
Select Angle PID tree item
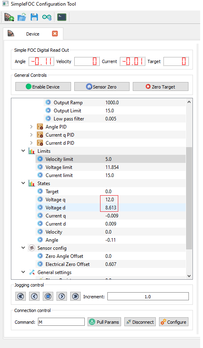[x=56, y=127]
